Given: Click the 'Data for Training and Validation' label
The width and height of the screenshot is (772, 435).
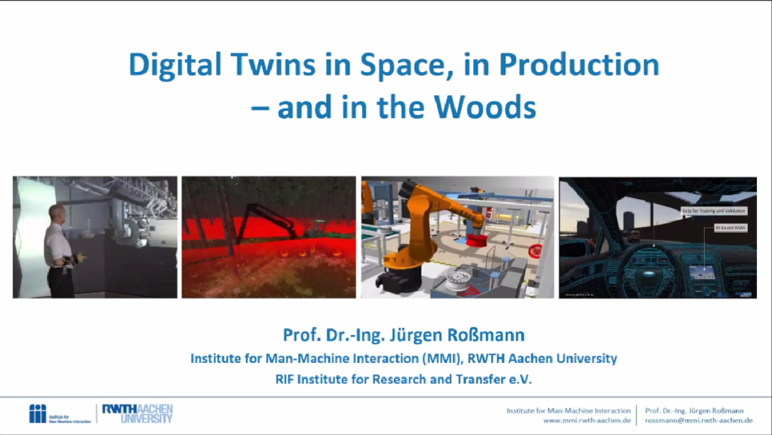Looking at the screenshot, I should (x=712, y=211).
